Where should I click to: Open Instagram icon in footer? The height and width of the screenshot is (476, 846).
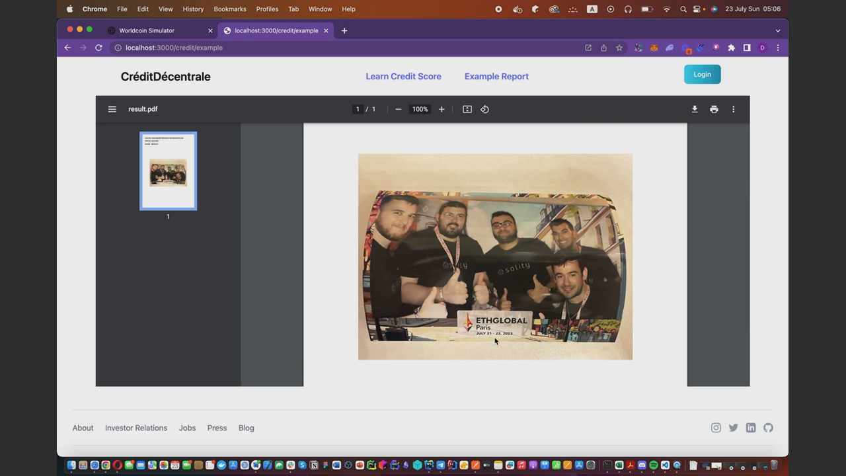(716, 428)
